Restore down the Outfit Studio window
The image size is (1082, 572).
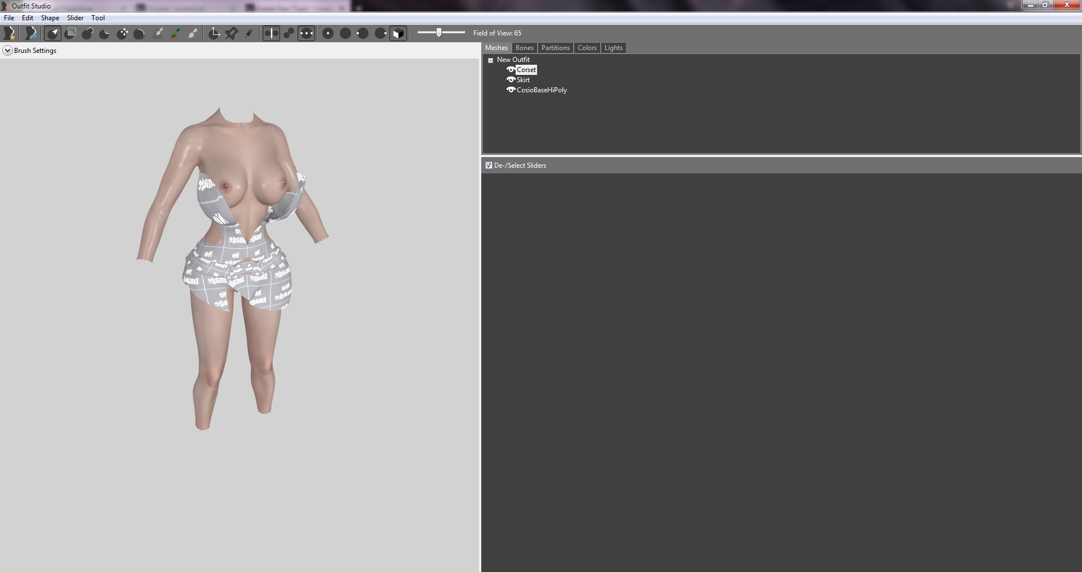pyautogui.click(x=1045, y=5)
